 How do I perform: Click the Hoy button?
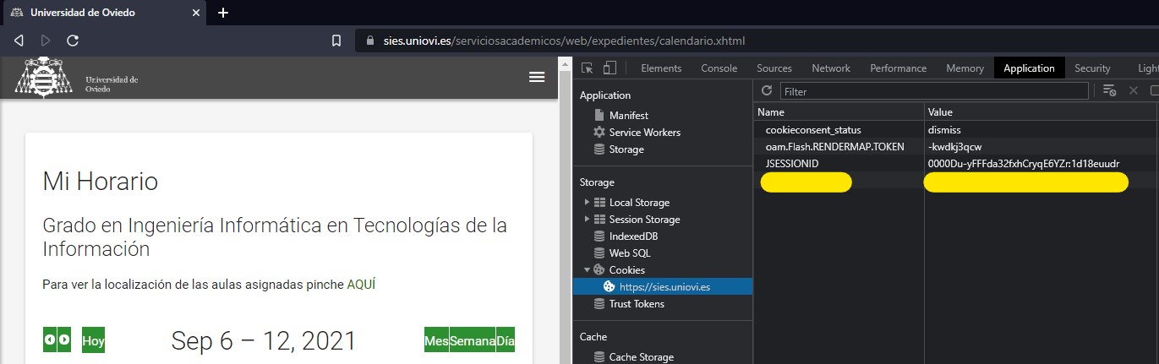(93, 341)
